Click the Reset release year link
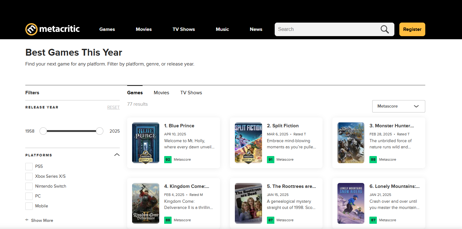The height and width of the screenshot is (229, 462). [x=113, y=108]
